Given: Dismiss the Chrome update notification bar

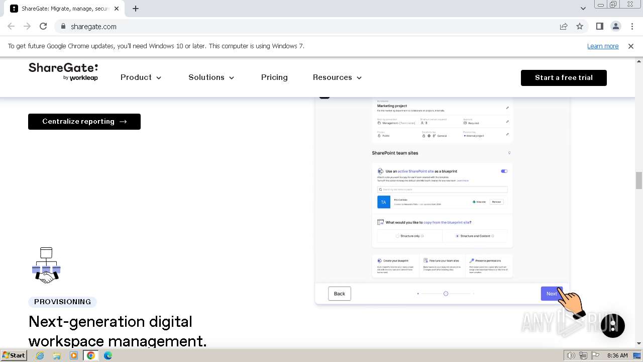Looking at the screenshot, I should tap(630, 46).
